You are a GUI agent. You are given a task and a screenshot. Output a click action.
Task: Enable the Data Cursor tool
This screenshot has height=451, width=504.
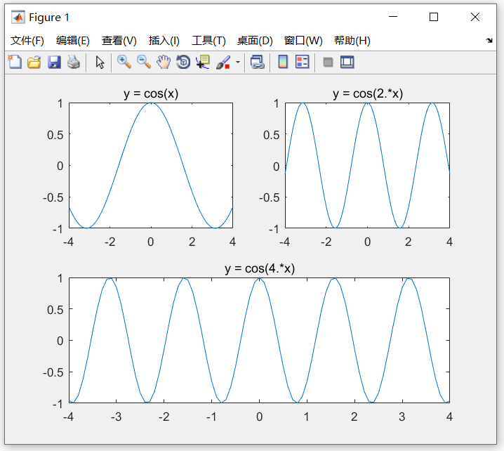pyautogui.click(x=203, y=62)
